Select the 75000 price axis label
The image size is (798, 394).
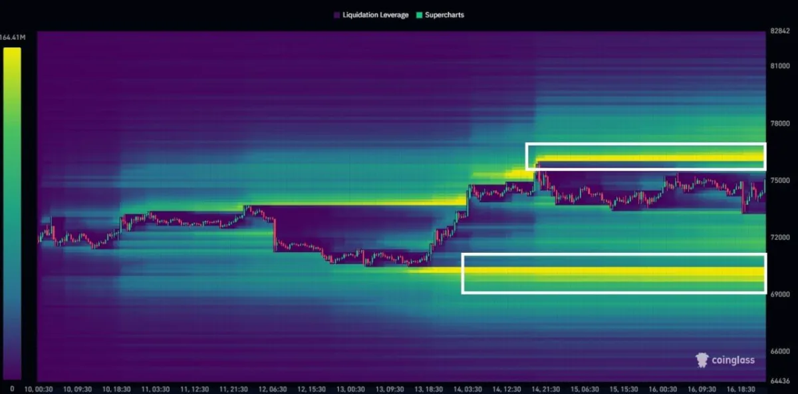[x=781, y=180]
